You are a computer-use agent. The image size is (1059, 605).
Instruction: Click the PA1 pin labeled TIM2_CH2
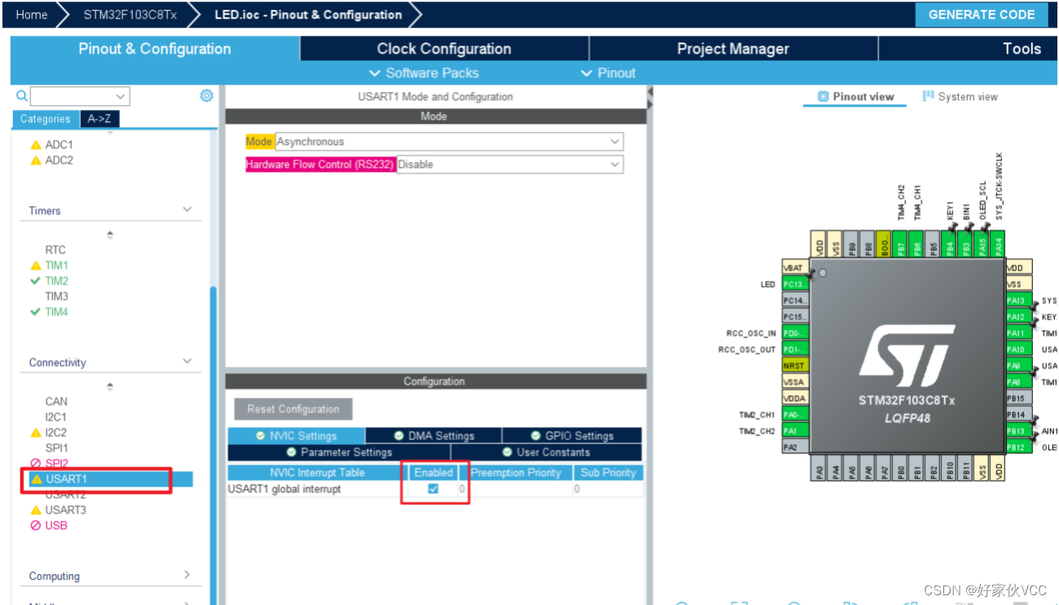pos(794,431)
